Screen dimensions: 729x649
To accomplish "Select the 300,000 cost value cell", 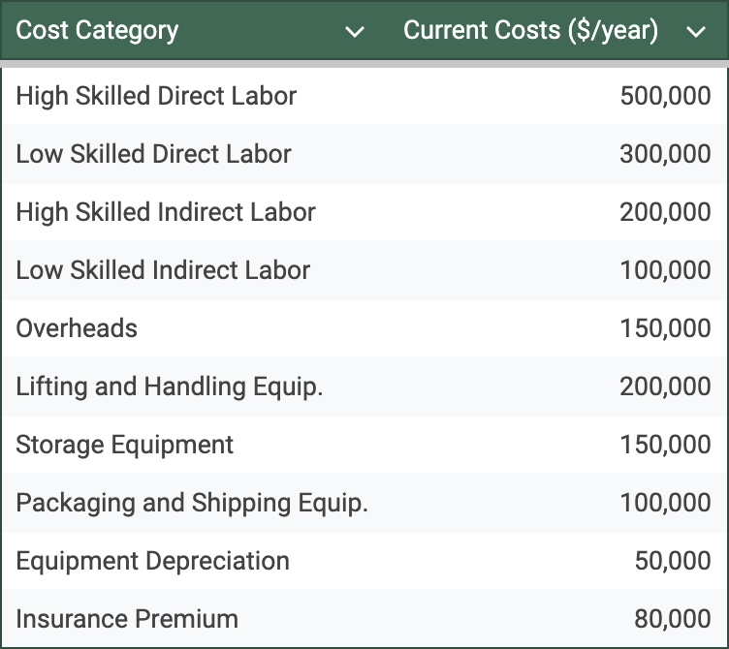I will click(x=665, y=154).
